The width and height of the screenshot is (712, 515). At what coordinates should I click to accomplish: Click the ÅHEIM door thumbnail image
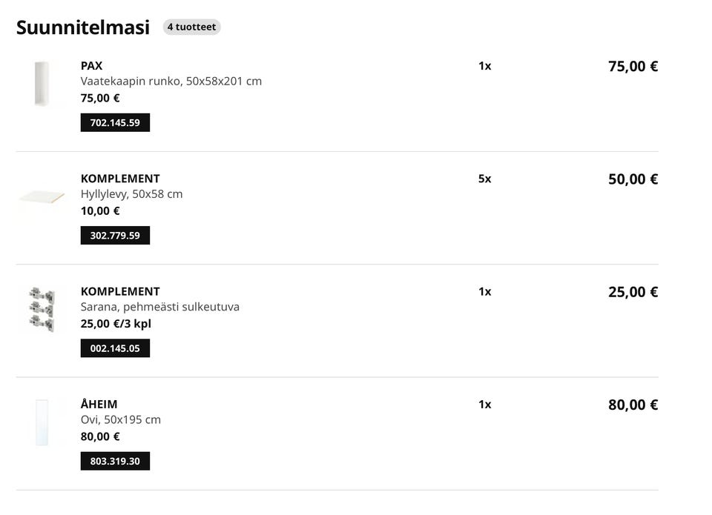pyautogui.click(x=42, y=422)
